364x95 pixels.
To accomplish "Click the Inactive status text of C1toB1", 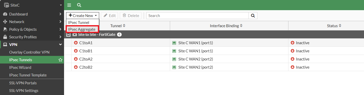I will point(303,51).
